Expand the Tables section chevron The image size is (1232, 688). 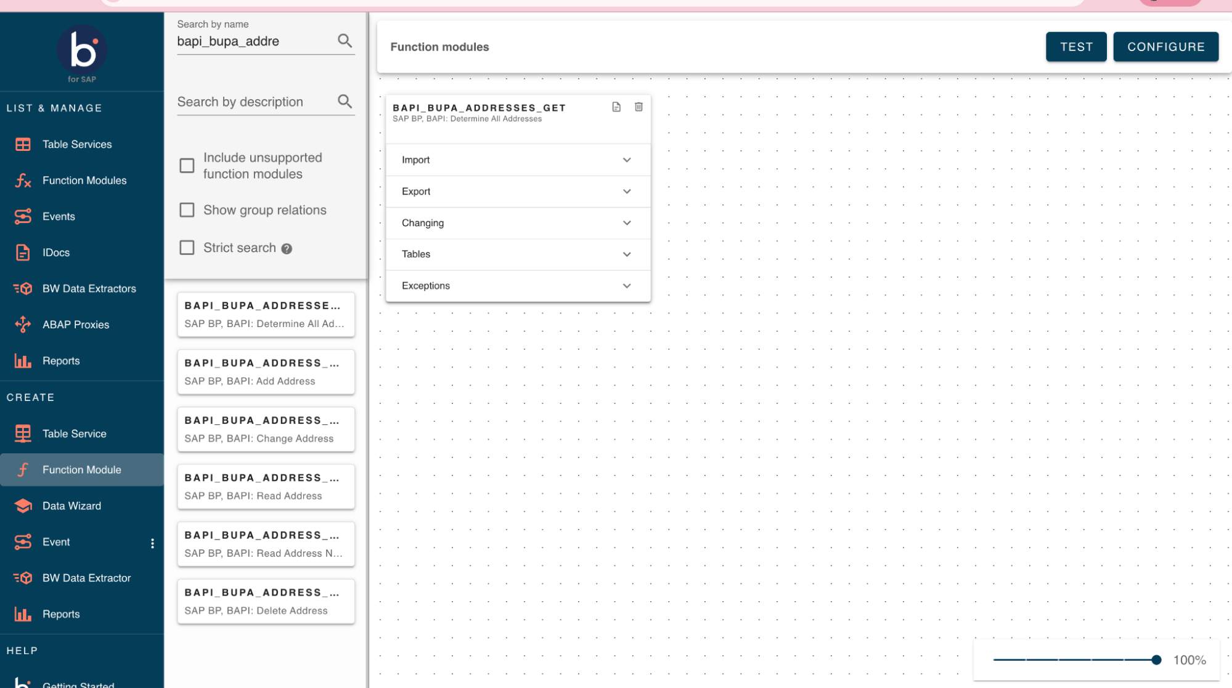[x=627, y=254]
